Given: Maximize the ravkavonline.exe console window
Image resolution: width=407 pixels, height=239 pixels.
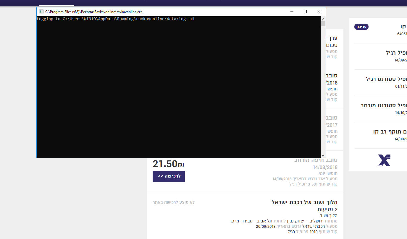Looking at the screenshot, I should [x=305, y=12].
